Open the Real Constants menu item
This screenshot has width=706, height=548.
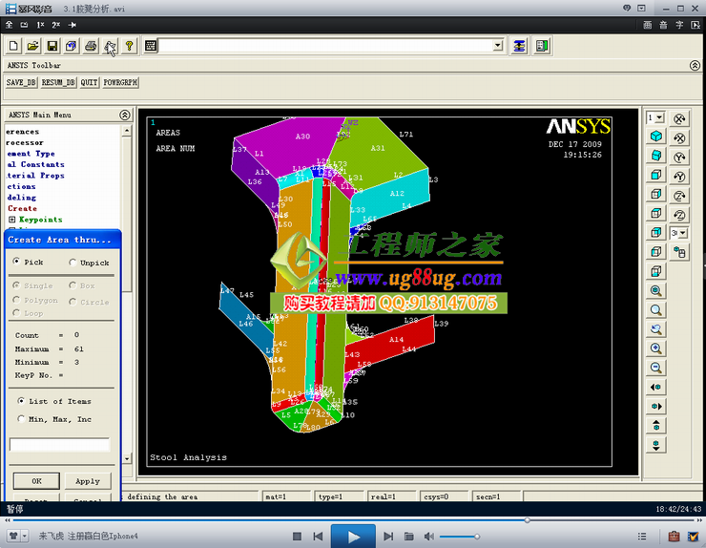pos(35,164)
